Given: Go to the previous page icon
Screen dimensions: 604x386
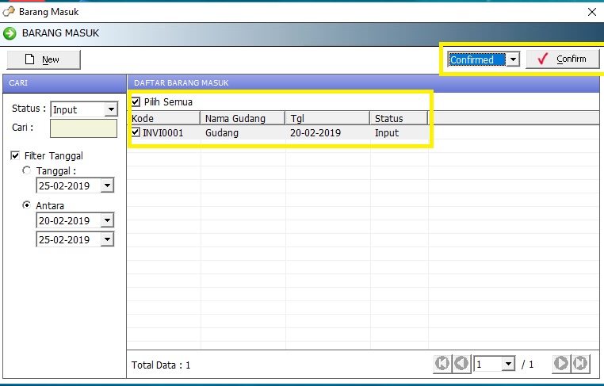Looking at the screenshot, I should pyautogui.click(x=461, y=364).
